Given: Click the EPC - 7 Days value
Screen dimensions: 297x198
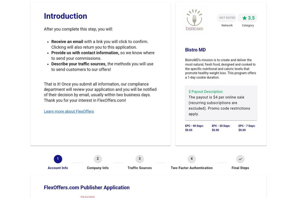Looking at the screenshot, I should coord(242,130).
